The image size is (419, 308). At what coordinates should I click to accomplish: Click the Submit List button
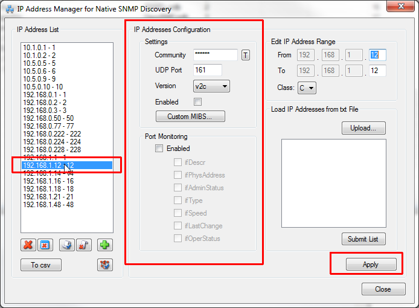(363, 239)
